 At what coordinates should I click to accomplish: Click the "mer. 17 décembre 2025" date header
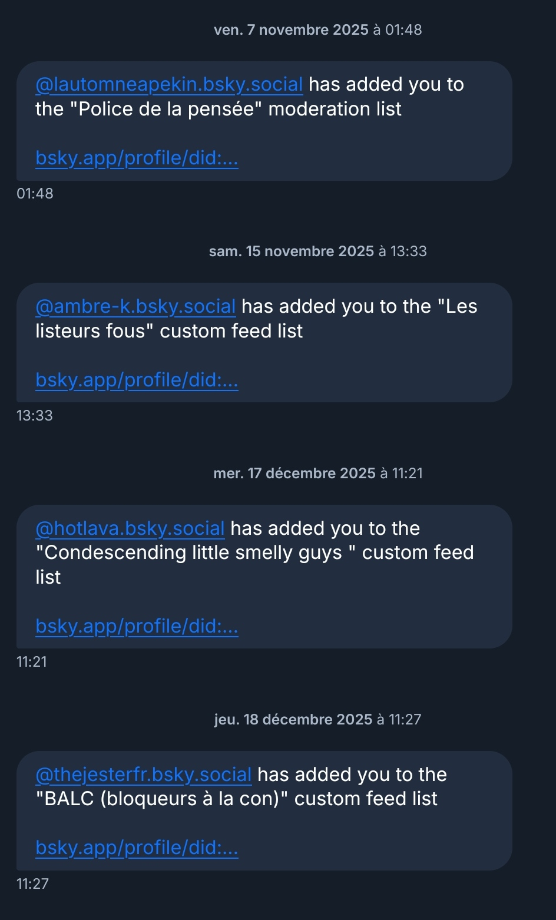318,474
